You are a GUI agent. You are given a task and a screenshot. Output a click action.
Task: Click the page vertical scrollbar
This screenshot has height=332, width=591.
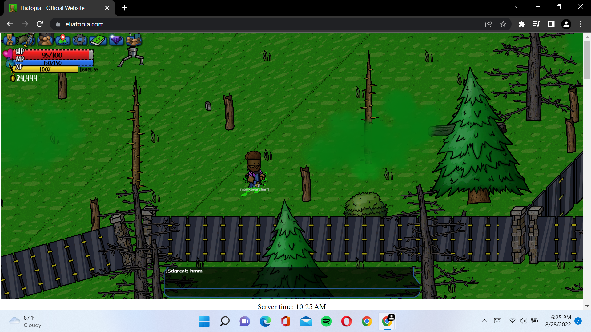587,60
